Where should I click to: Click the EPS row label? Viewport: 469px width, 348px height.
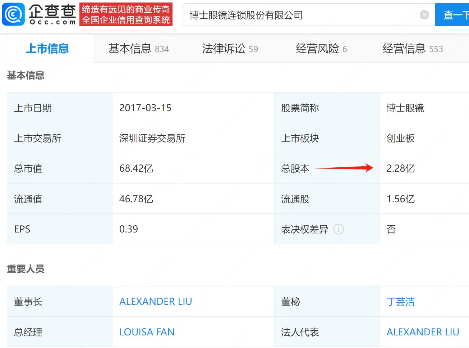pos(22,229)
